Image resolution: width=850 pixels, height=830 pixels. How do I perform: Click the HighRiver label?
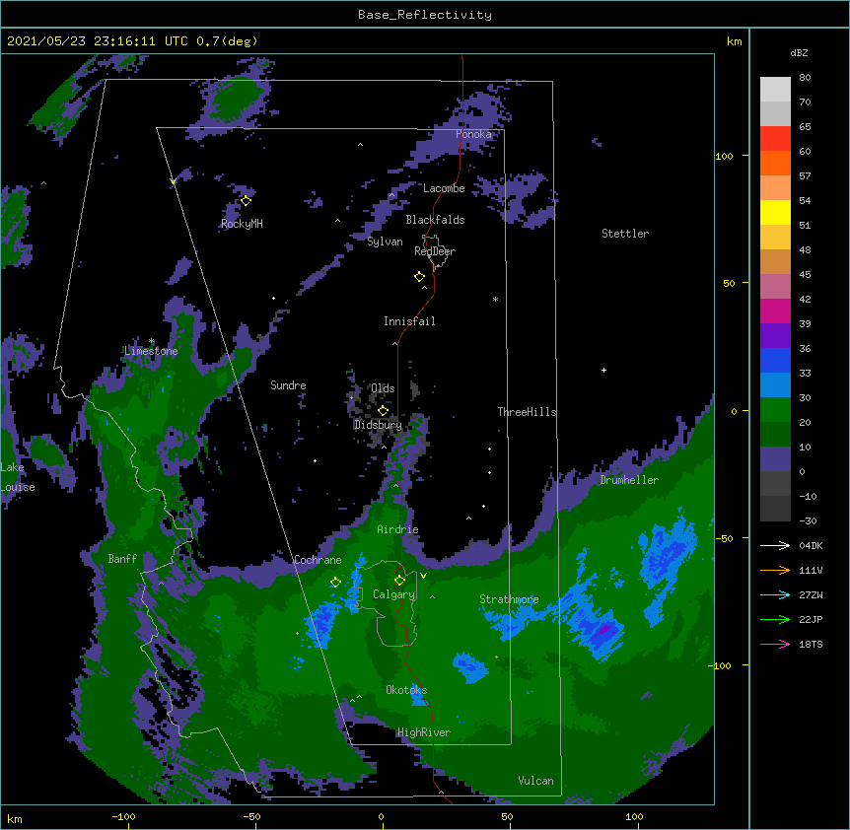click(x=424, y=732)
